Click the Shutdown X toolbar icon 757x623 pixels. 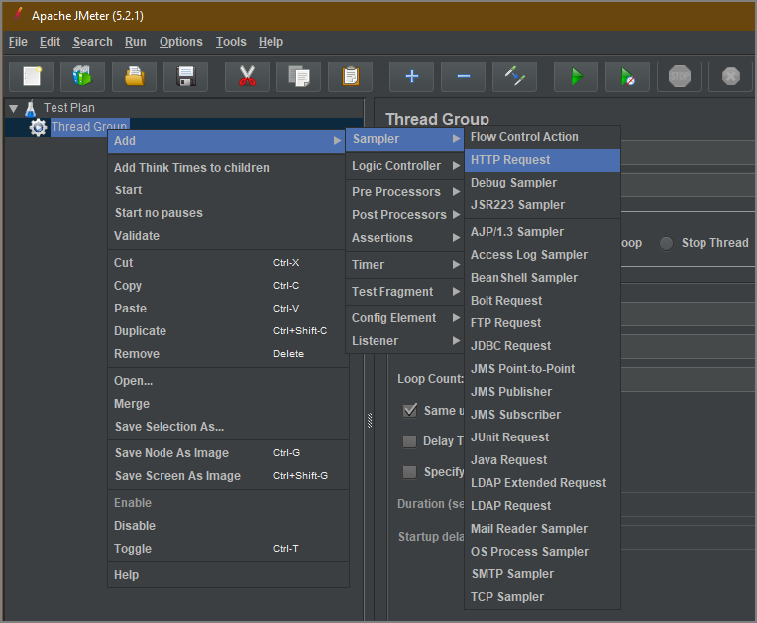click(731, 76)
